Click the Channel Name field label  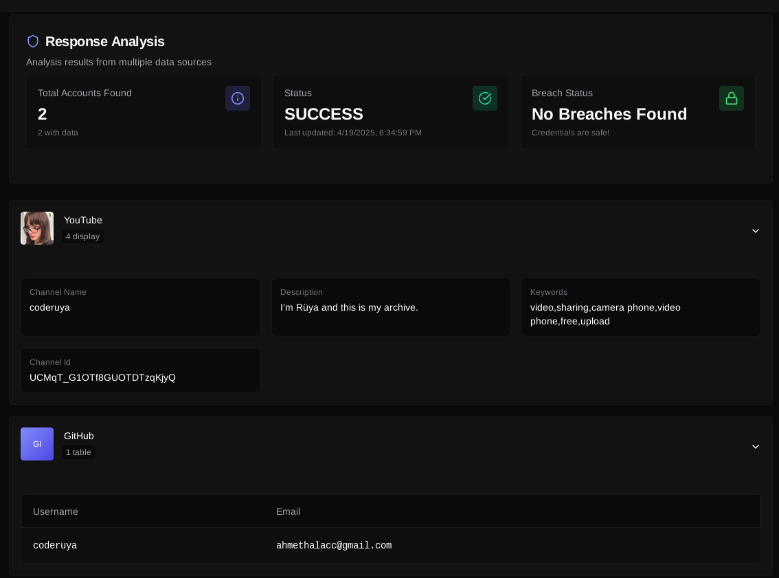pos(58,292)
